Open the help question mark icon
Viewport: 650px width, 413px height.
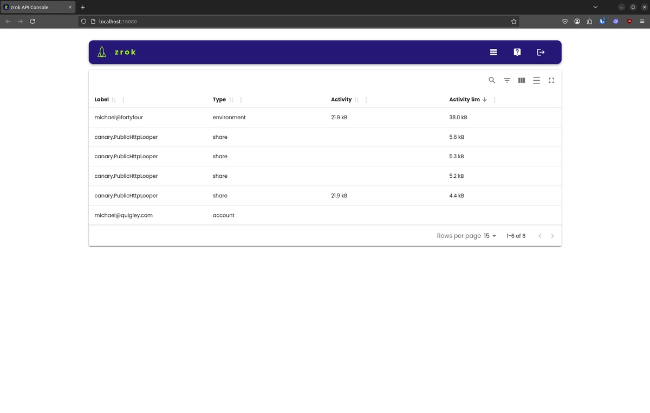(517, 52)
